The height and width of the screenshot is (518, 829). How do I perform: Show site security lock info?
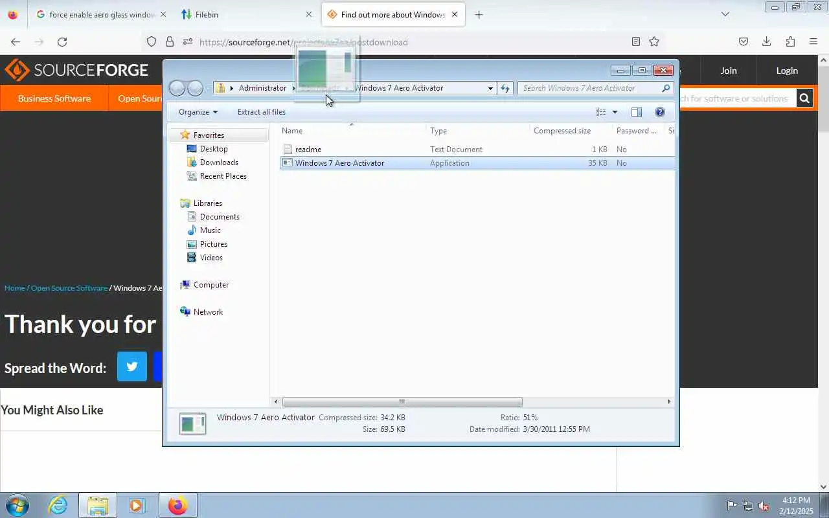click(170, 41)
